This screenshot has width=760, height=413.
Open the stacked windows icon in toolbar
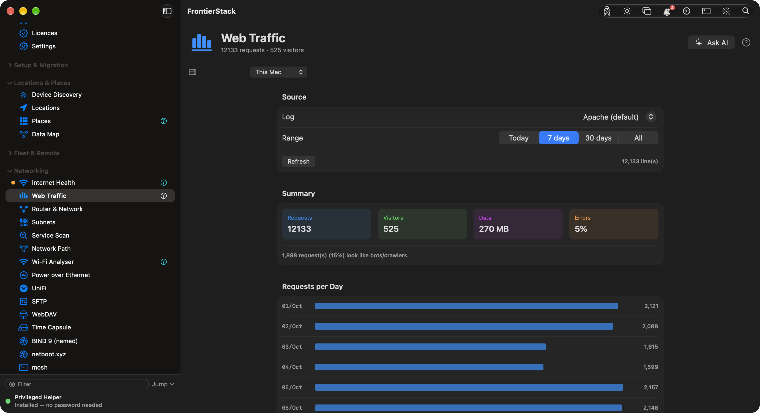point(647,11)
